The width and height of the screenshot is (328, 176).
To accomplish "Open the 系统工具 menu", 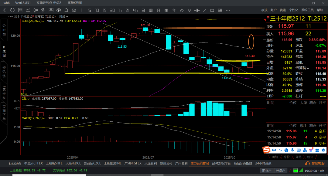I will pos(307,10).
